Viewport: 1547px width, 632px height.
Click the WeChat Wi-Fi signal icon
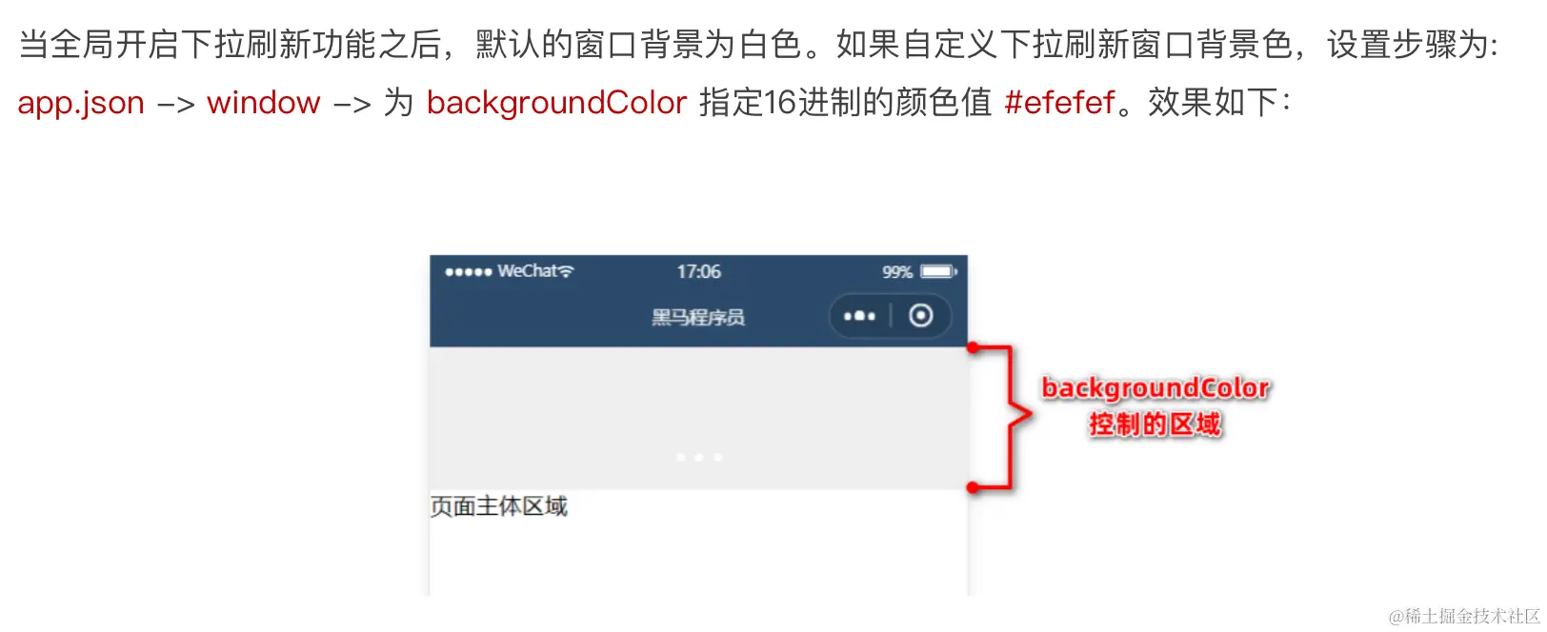tap(566, 271)
